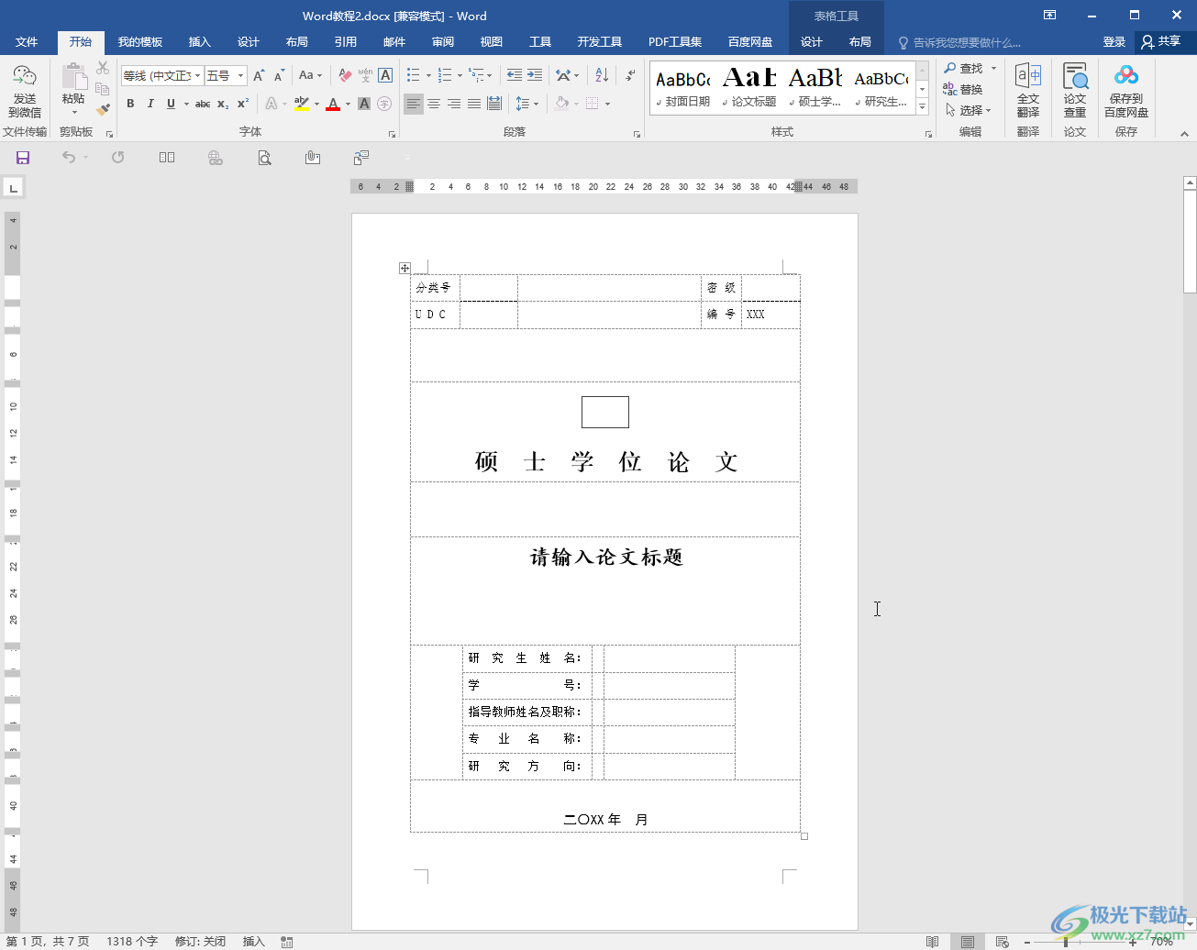The height and width of the screenshot is (950, 1197).
Task: Click the text highlight color button
Action: [301, 104]
